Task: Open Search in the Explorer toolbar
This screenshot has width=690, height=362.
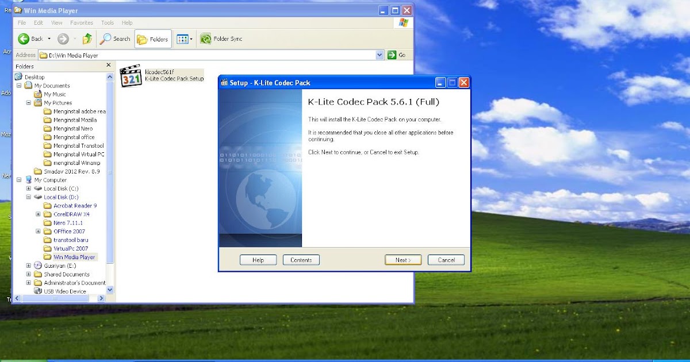Action: tap(115, 39)
